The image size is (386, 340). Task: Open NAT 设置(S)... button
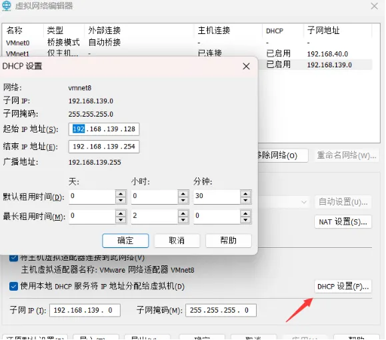coord(343,222)
